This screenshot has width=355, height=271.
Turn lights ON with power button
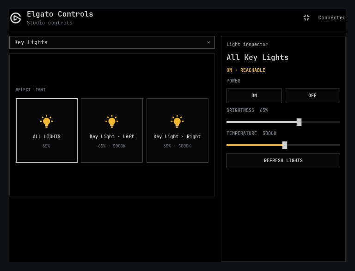coord(254,96)
